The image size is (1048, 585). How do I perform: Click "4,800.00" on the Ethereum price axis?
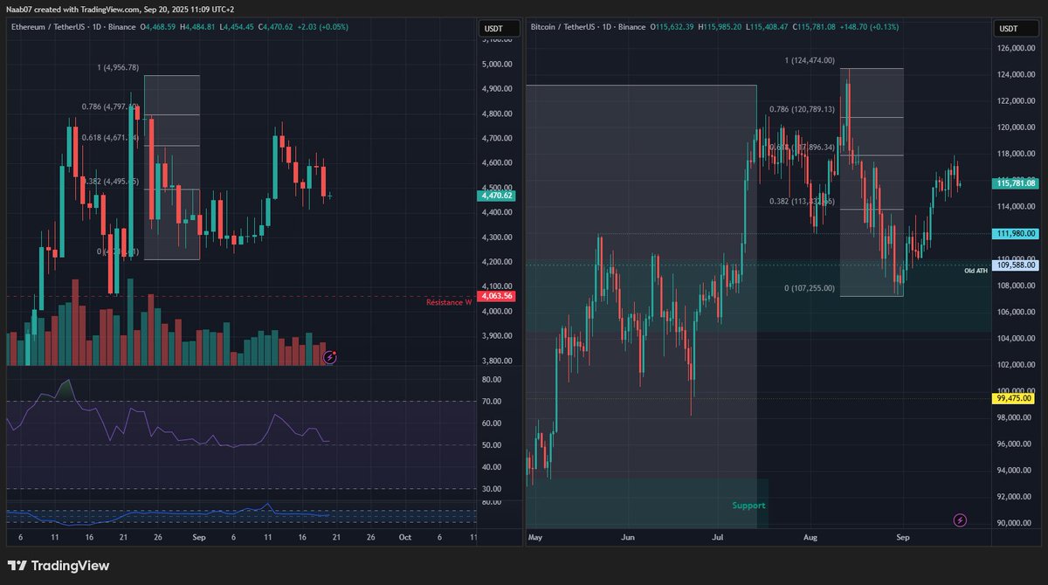point(496,114)
